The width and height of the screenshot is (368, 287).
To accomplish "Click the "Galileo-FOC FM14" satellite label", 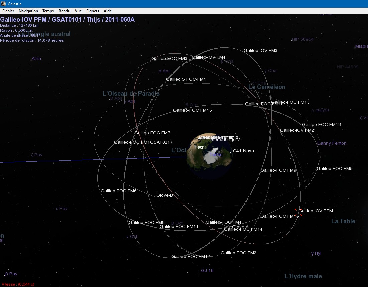I will point(243,229).
